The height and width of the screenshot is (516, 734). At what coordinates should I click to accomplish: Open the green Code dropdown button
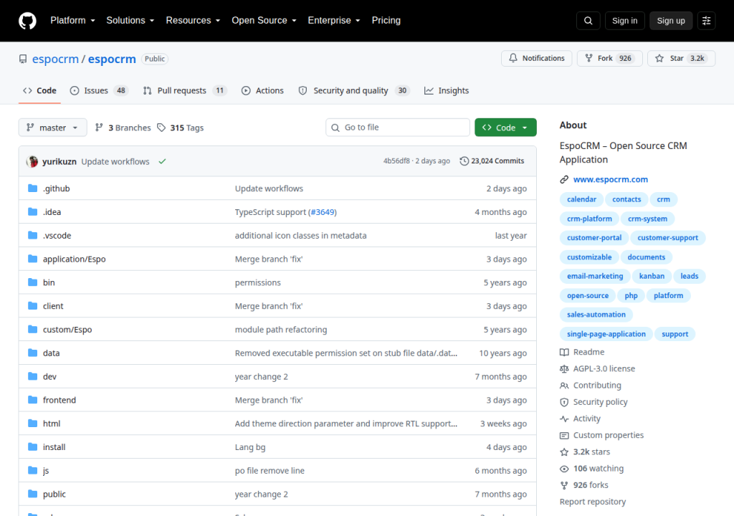click(505, 128)
